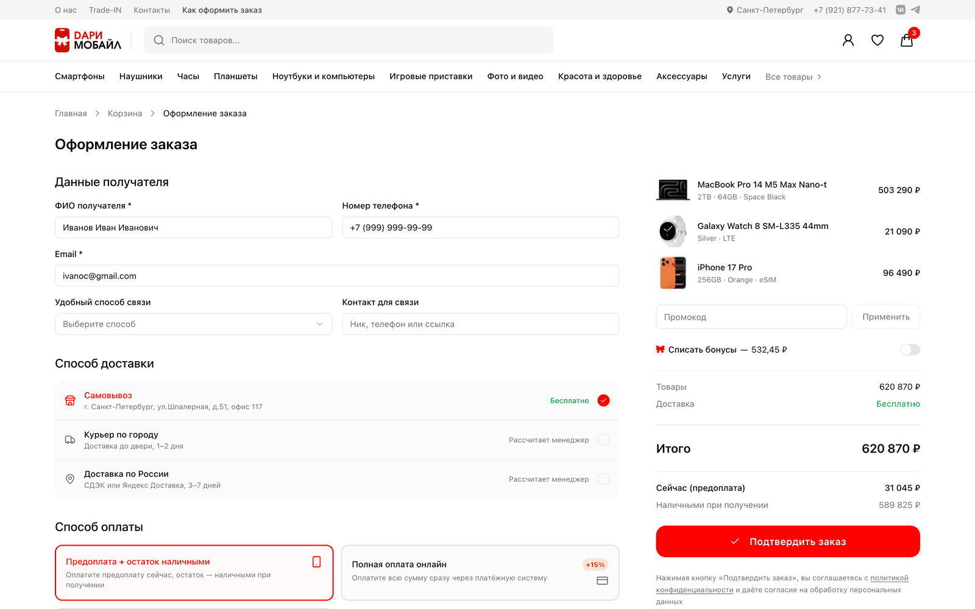Click the Номер телефона input field
The height and width of the screenshot is (609, 975).
pyautogui.click(x=481, y=228)
